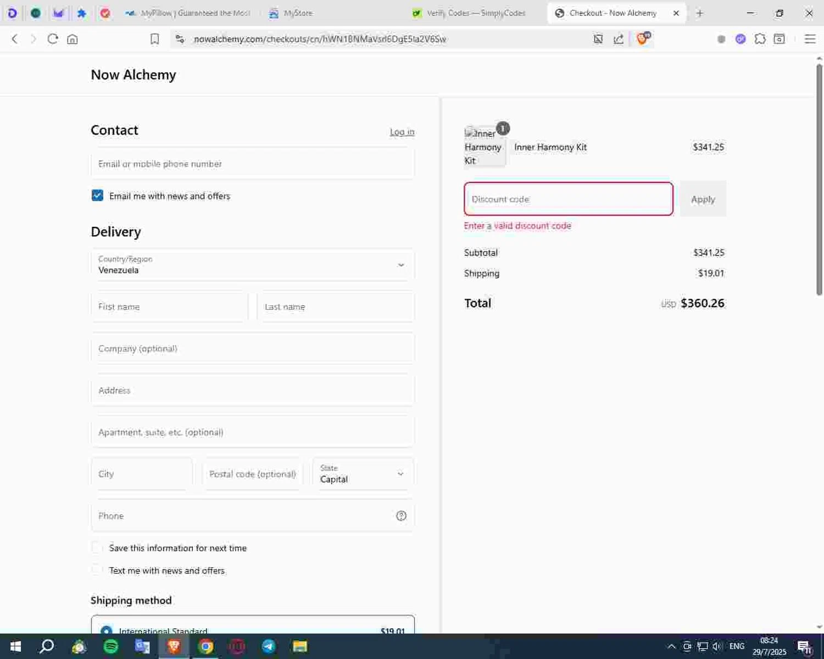Image resolution: width=824 pixels, height=659 pixels.
Task: Click the Log in link
Action: coord(402,132)
